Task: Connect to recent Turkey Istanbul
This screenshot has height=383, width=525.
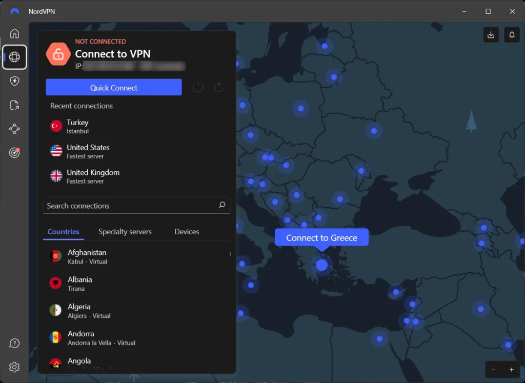Action: pos(136,126)
